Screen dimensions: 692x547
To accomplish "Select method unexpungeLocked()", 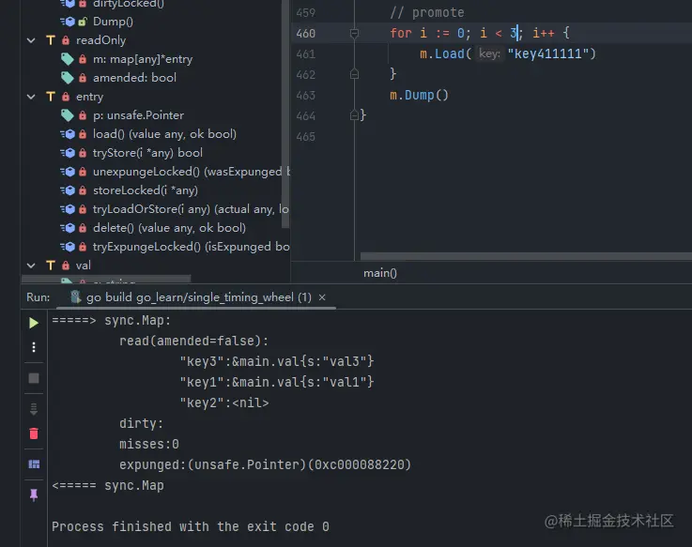I will (191, 172).
